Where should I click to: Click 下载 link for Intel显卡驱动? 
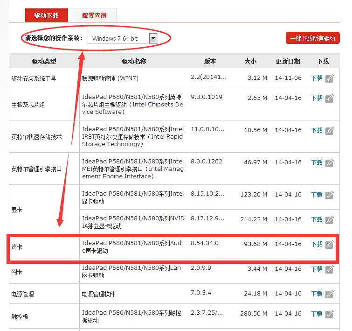(x=317, y=195)
